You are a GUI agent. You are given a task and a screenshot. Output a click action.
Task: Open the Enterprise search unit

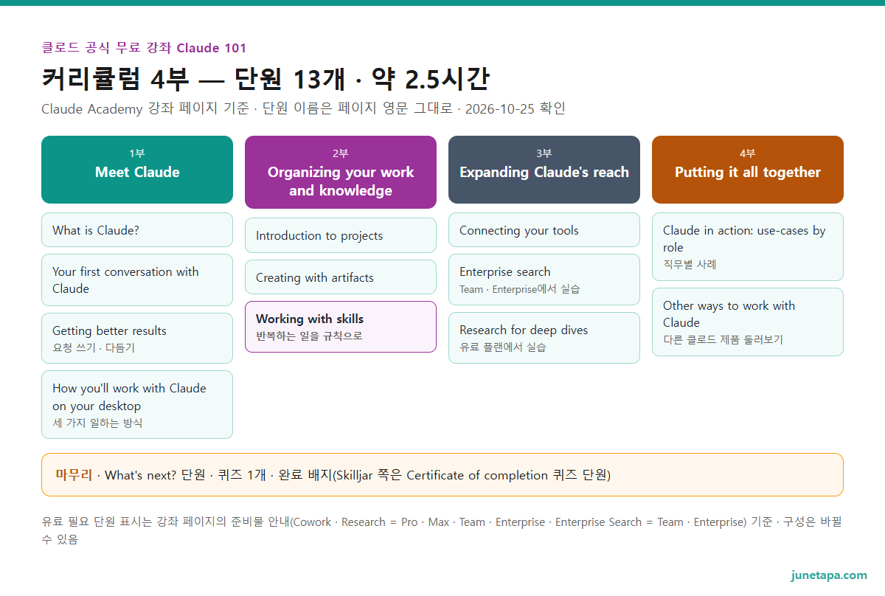point(544,280)
